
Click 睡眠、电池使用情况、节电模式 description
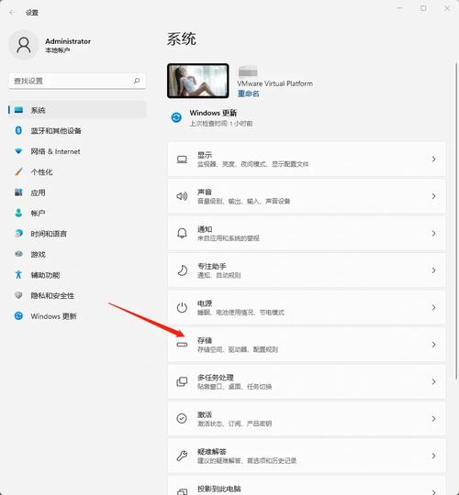241,313
